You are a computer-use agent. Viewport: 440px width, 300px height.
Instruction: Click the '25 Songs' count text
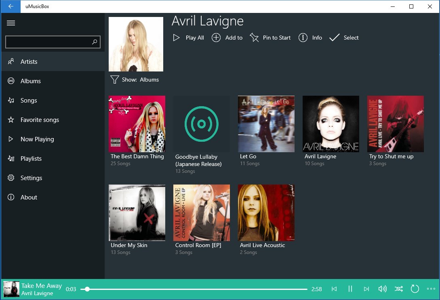[x=120, y=164]
